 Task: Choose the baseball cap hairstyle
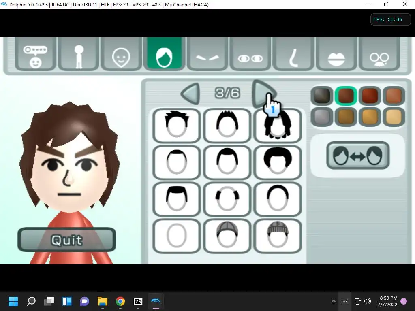pos(227,236)
